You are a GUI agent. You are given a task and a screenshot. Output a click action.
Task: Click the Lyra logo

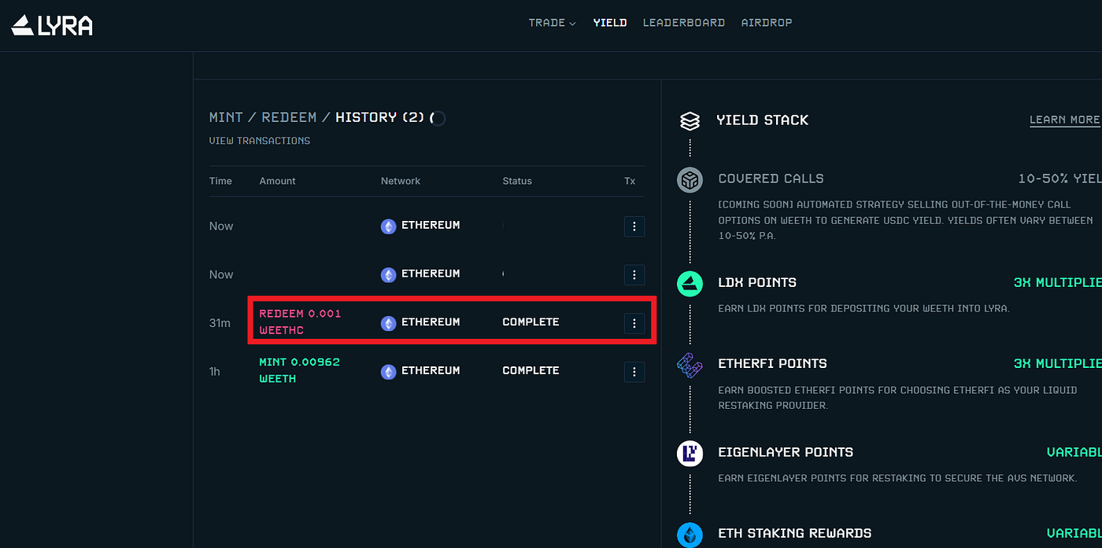(52, 25)
